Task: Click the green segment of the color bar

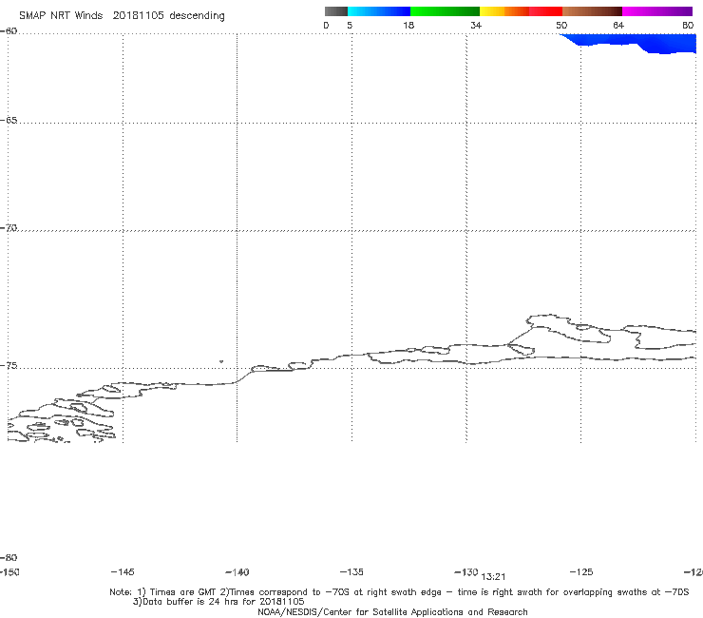Action: pyautogui.click(x=445, y=11)
